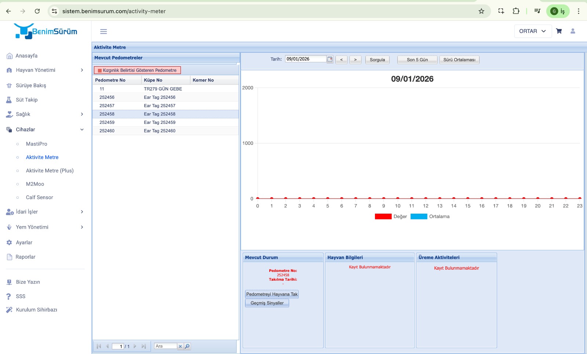Viewport: 587px width, 354px height.
Task: Toggle the red Değer legend swatch
Action: (x=383, y=217)
